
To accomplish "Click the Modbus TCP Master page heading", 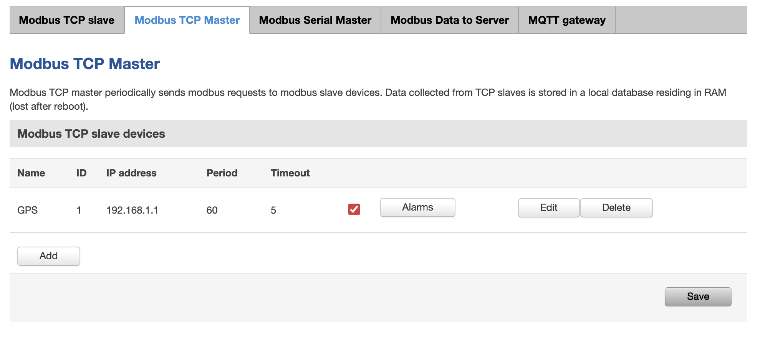I will [x=84, y=64].
